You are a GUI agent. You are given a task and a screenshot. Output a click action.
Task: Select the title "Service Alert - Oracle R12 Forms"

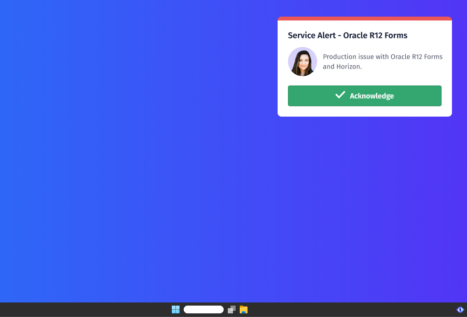[x=347, y=35]
